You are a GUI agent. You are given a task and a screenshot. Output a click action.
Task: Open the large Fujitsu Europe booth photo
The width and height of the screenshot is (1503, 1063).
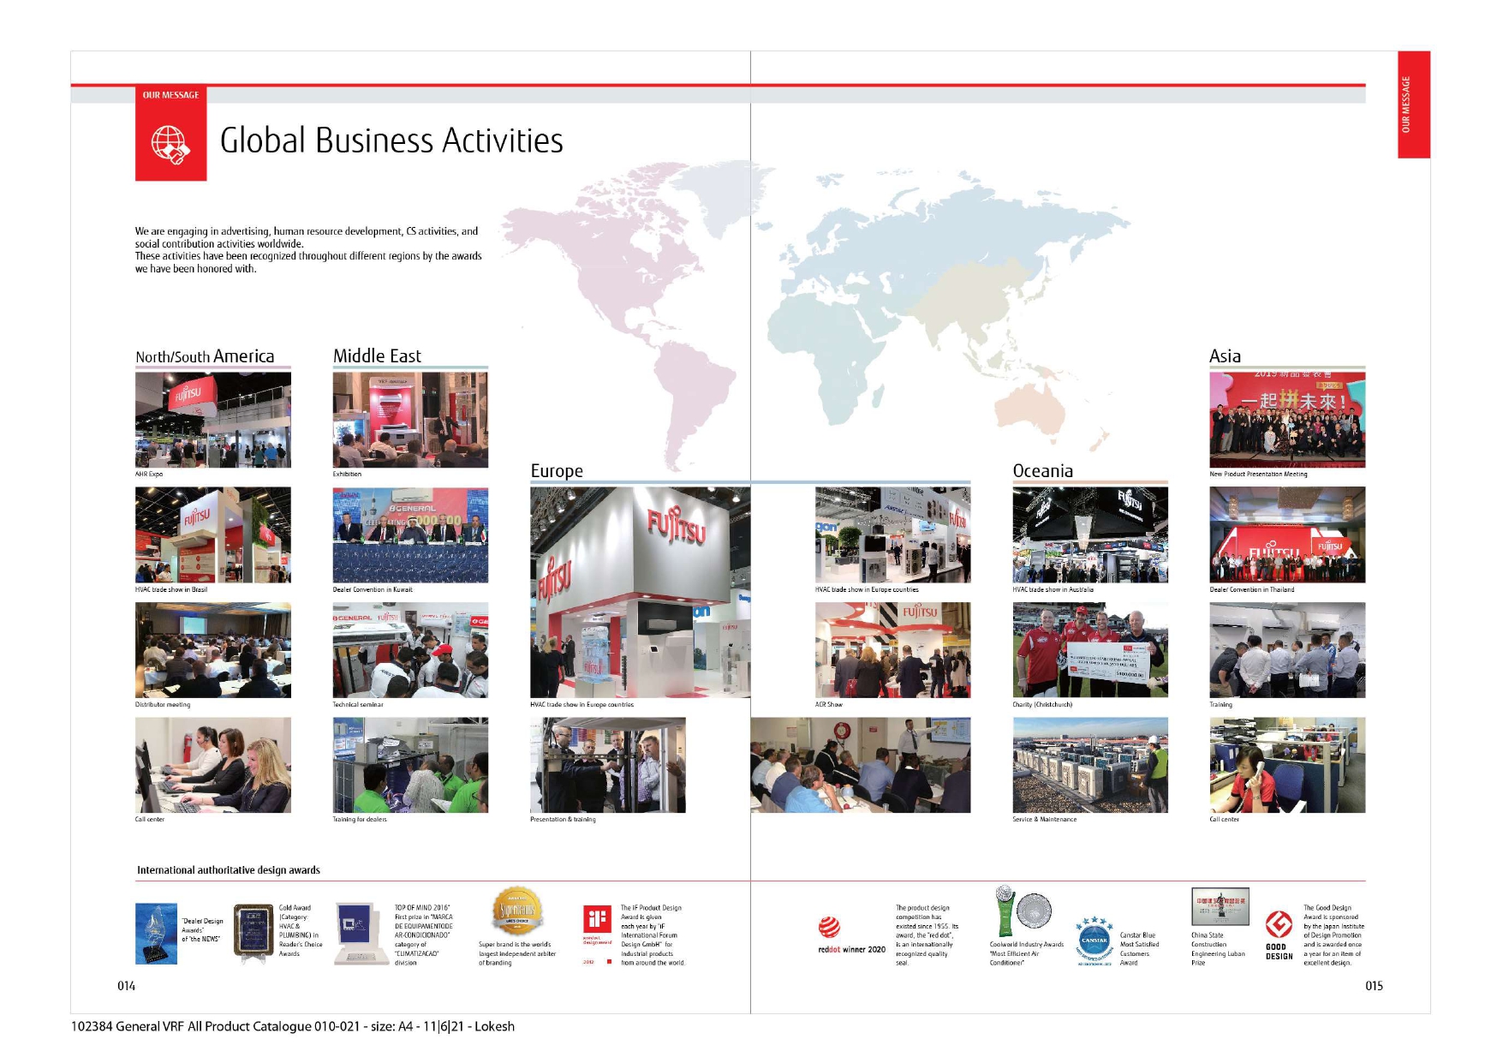click(641, 592)
